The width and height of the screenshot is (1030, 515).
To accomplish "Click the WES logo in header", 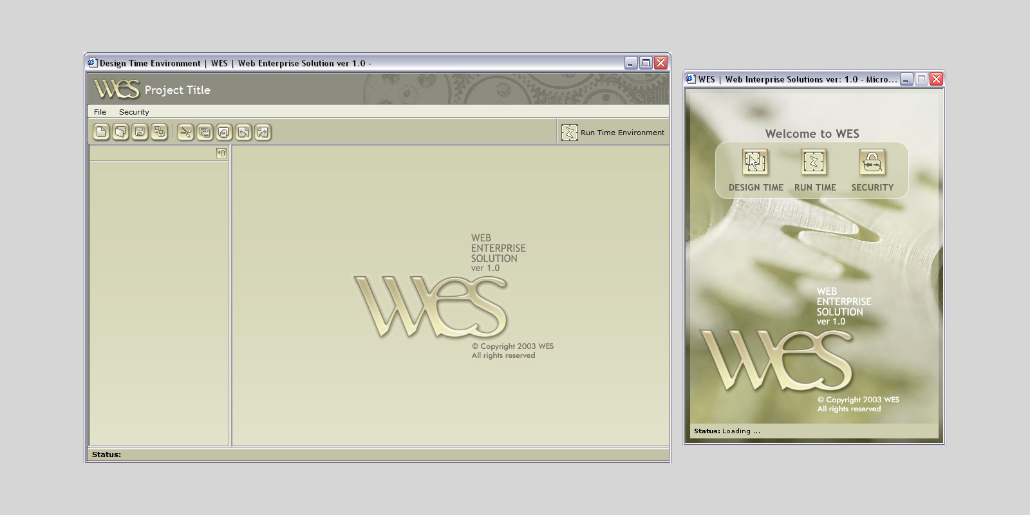I will (x=117, y=89).
